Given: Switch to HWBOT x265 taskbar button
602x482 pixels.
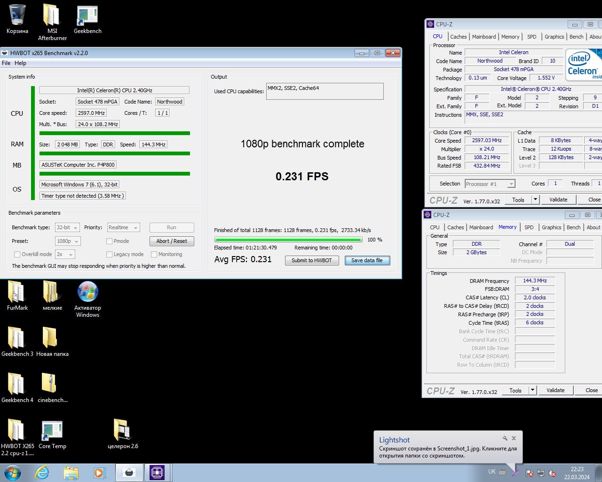Looking at the screenshot, I should 129,473.
